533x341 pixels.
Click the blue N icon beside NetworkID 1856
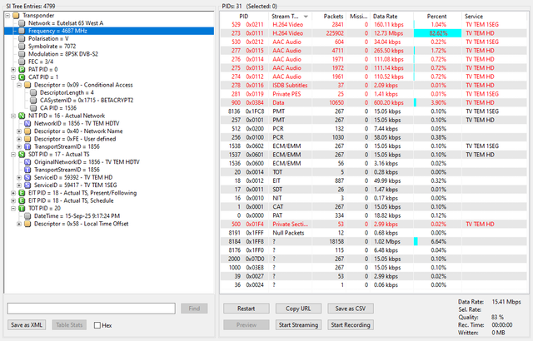(x=27, y=123)
